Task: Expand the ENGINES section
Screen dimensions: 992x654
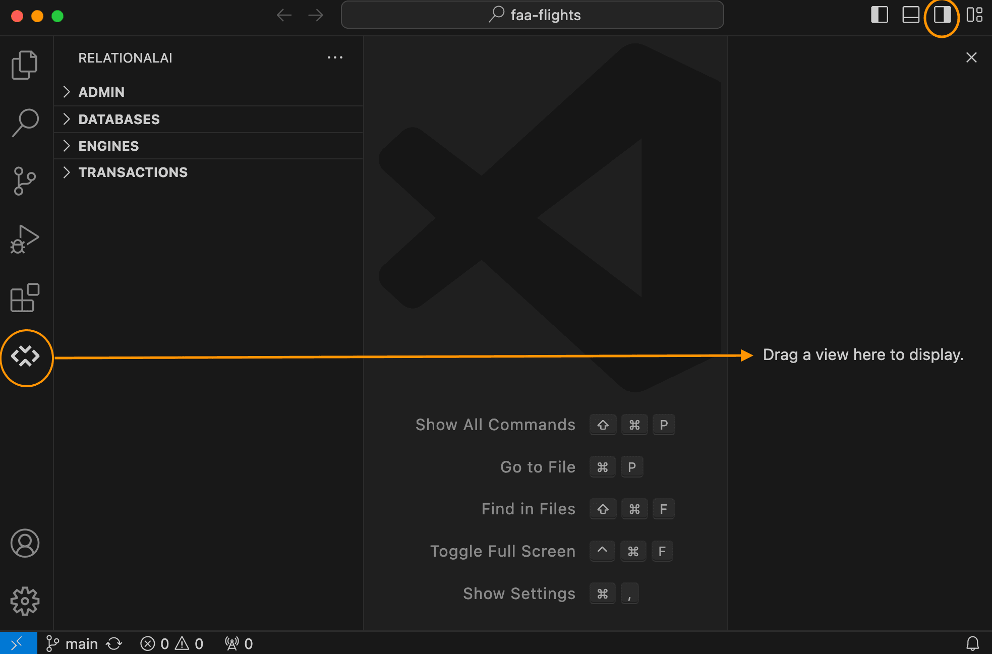Action: coord(208,146)
